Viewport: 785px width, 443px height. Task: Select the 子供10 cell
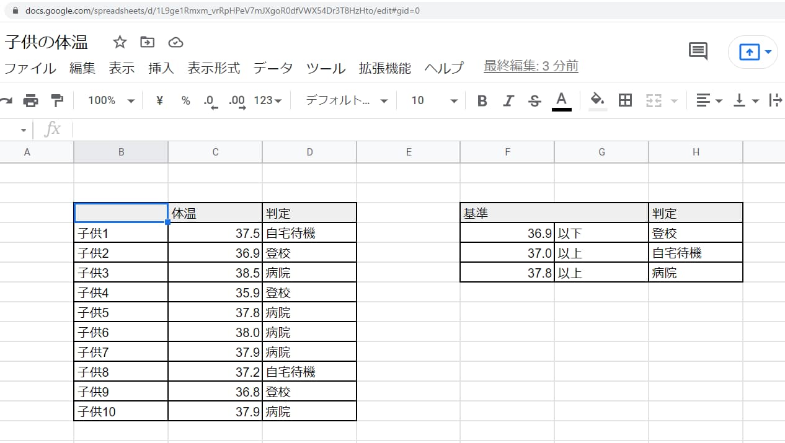[x=121, y=411]
